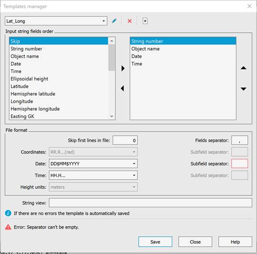Select Ellipsoidal height in fields list
The height and width of the screenshot is (254, 257).
coord(59,79)
